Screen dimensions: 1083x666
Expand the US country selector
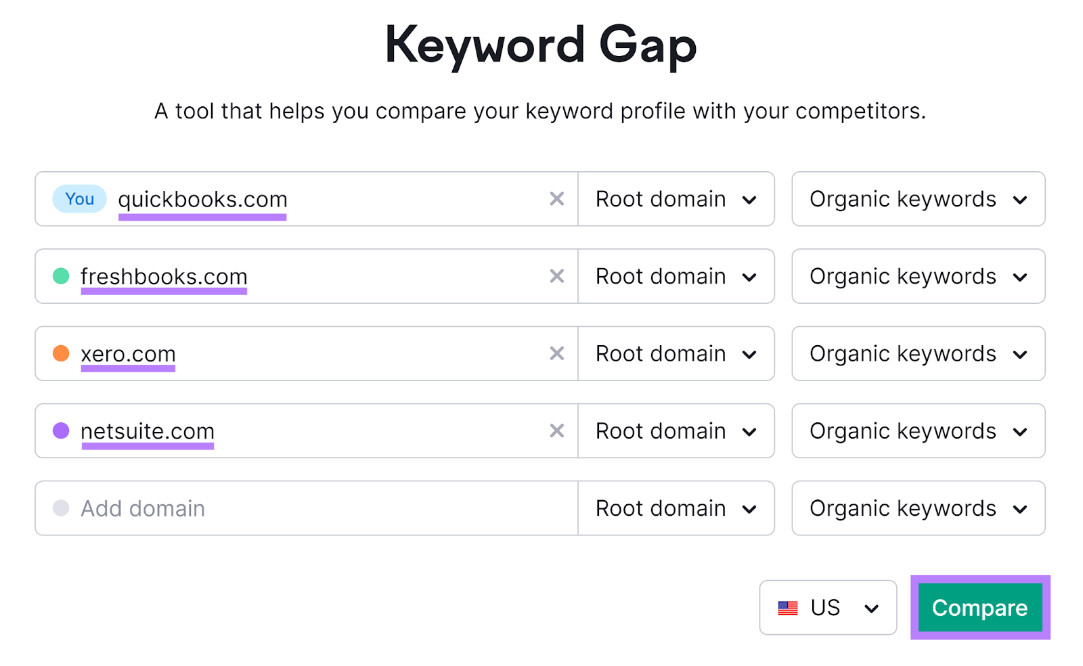coord(827,607)
